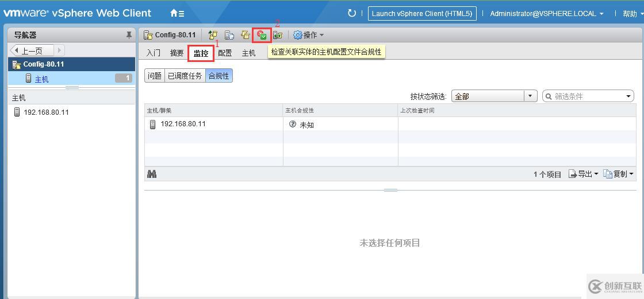Open the 导出 export dropdown
644x299 pixels.
coord(584,174)
